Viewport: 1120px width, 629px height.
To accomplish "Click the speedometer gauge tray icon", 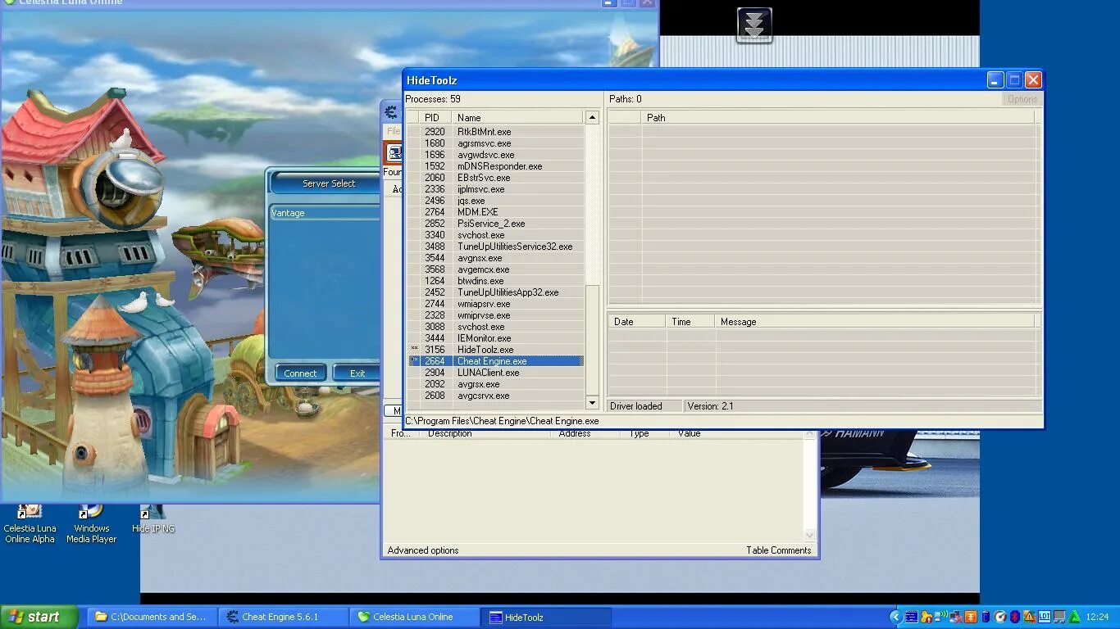I will 1000,617.
